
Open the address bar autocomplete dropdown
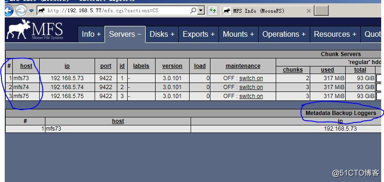pyautogui.click(x=201, y=10)
